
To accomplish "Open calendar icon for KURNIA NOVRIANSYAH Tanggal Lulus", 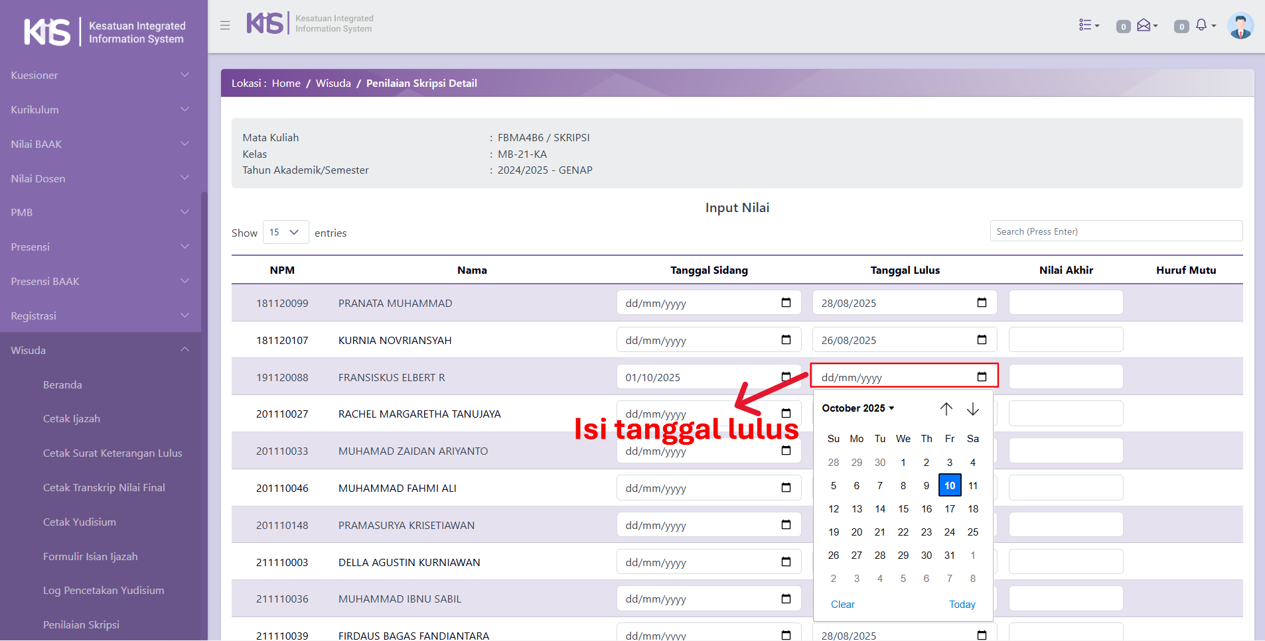I will [x=982, y=340].
